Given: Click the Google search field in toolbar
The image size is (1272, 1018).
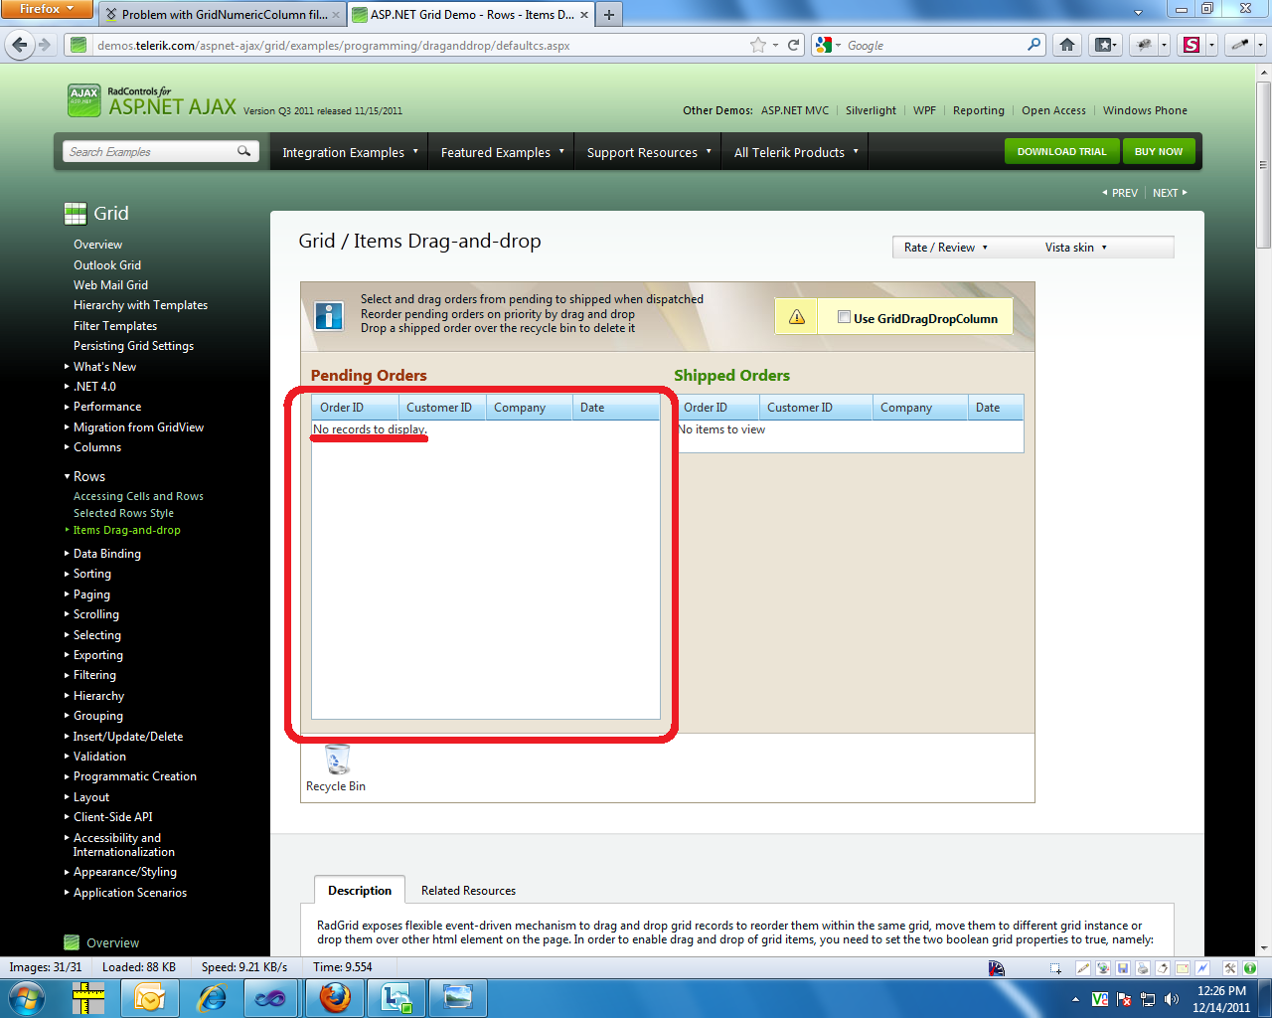Looking at the screenshot, I should (x=934, y=45).
